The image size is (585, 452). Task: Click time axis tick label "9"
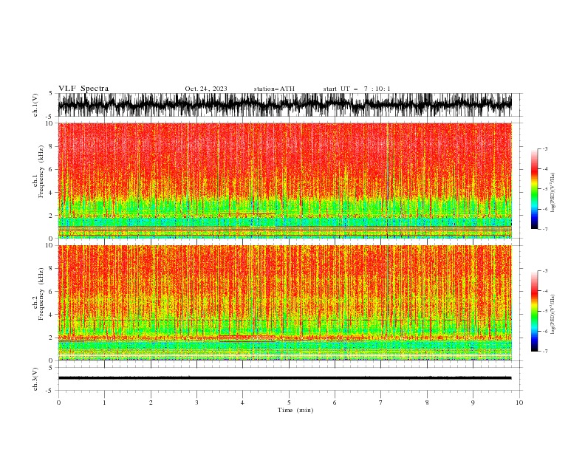[x=473, y=403]
